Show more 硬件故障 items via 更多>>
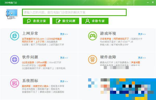156x100 pixels. pos(142,58)
